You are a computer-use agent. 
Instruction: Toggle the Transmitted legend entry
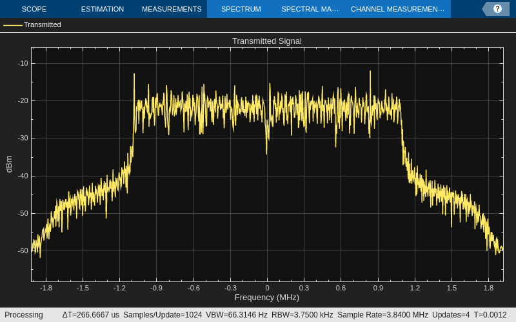[43, 24]
